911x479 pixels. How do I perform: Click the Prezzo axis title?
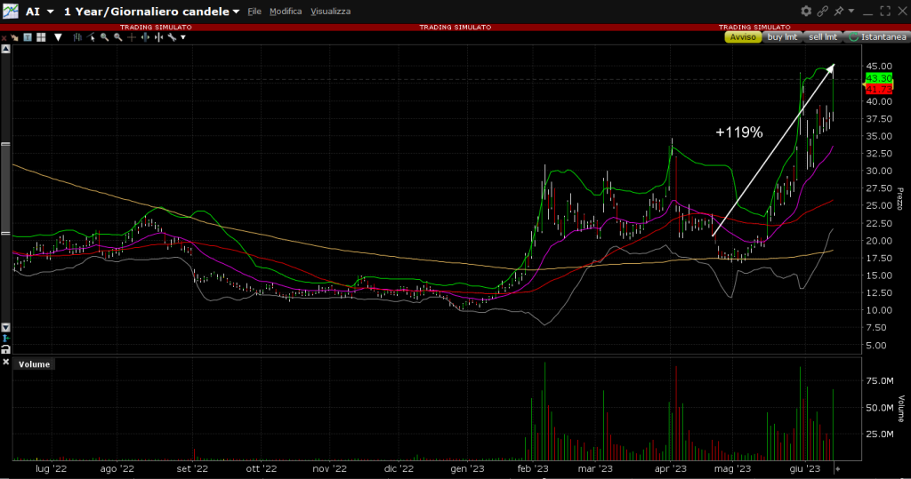click(899, 199)
